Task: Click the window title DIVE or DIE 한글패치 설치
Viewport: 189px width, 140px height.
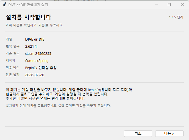Action: tap(28, 5)
